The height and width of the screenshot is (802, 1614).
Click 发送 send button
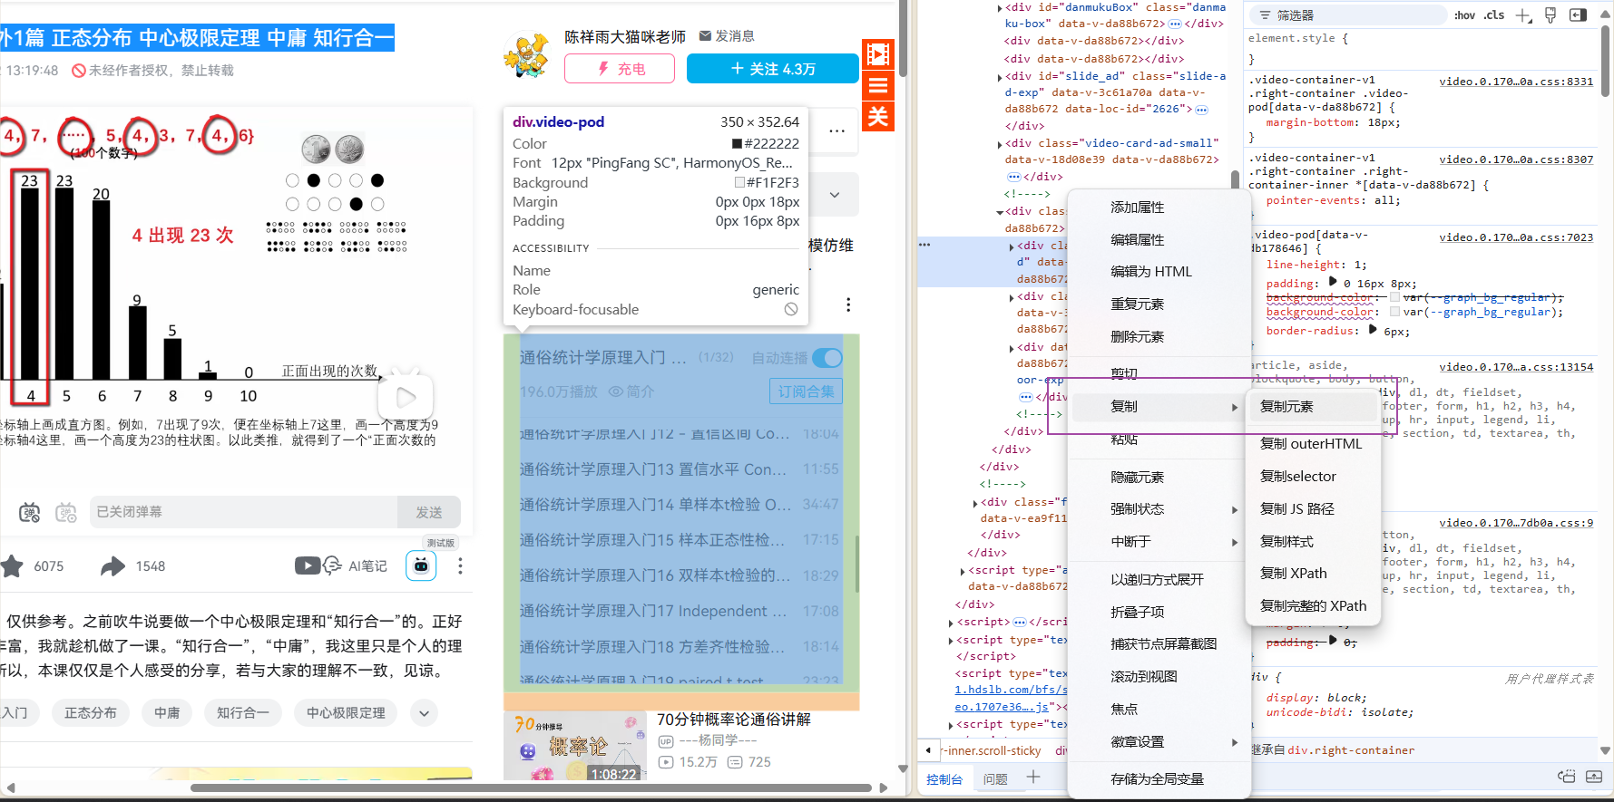pos(429,513)
